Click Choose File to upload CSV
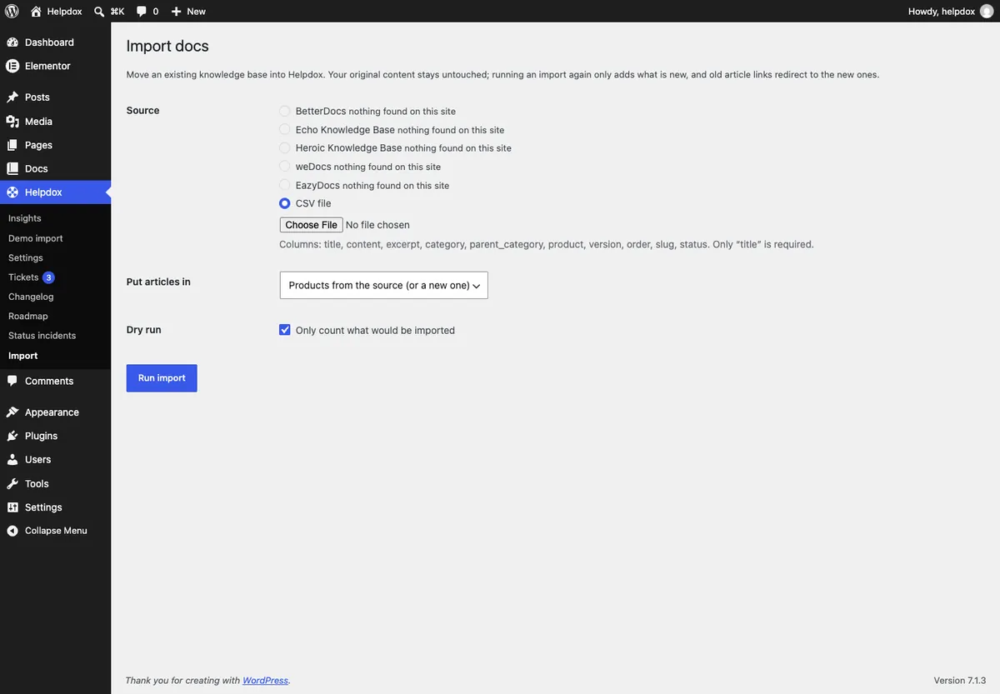Viewport: 1000px width, 694px height. pos(312,225)
